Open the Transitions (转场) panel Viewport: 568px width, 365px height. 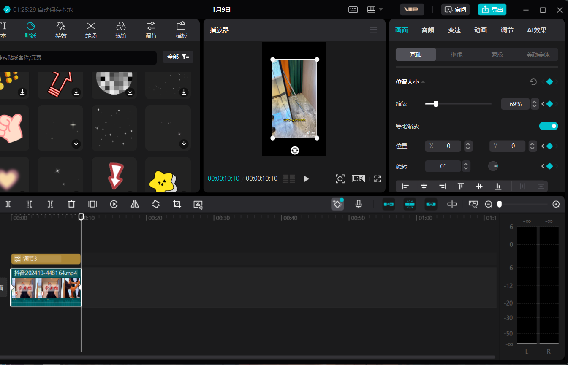91,30
